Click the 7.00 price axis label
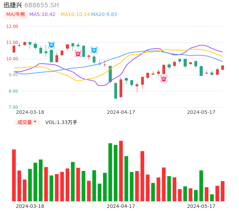 pyautogui.click(x=13, y=107)
